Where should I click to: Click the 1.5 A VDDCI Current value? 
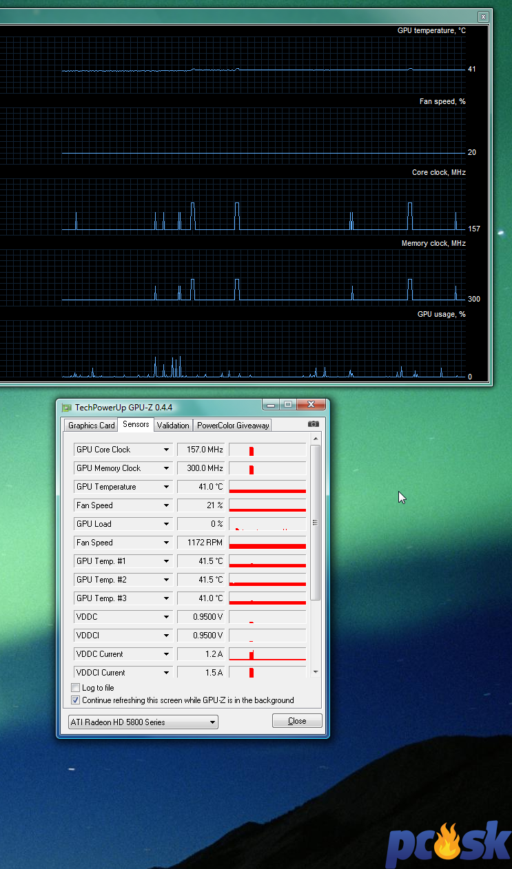[x=201, y=673]
